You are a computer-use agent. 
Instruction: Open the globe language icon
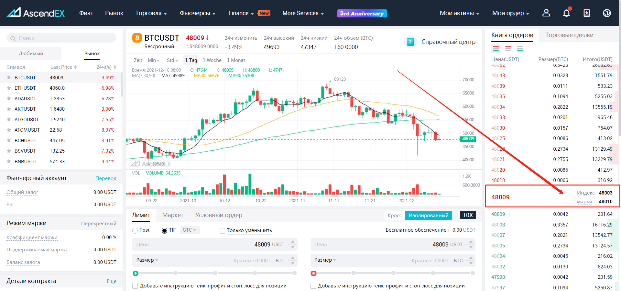tap(607, 13)
